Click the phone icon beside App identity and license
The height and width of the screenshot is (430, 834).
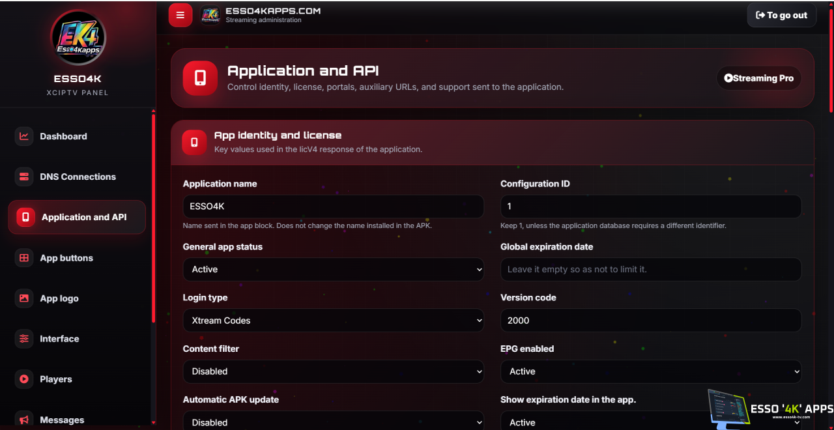point(194,142)
